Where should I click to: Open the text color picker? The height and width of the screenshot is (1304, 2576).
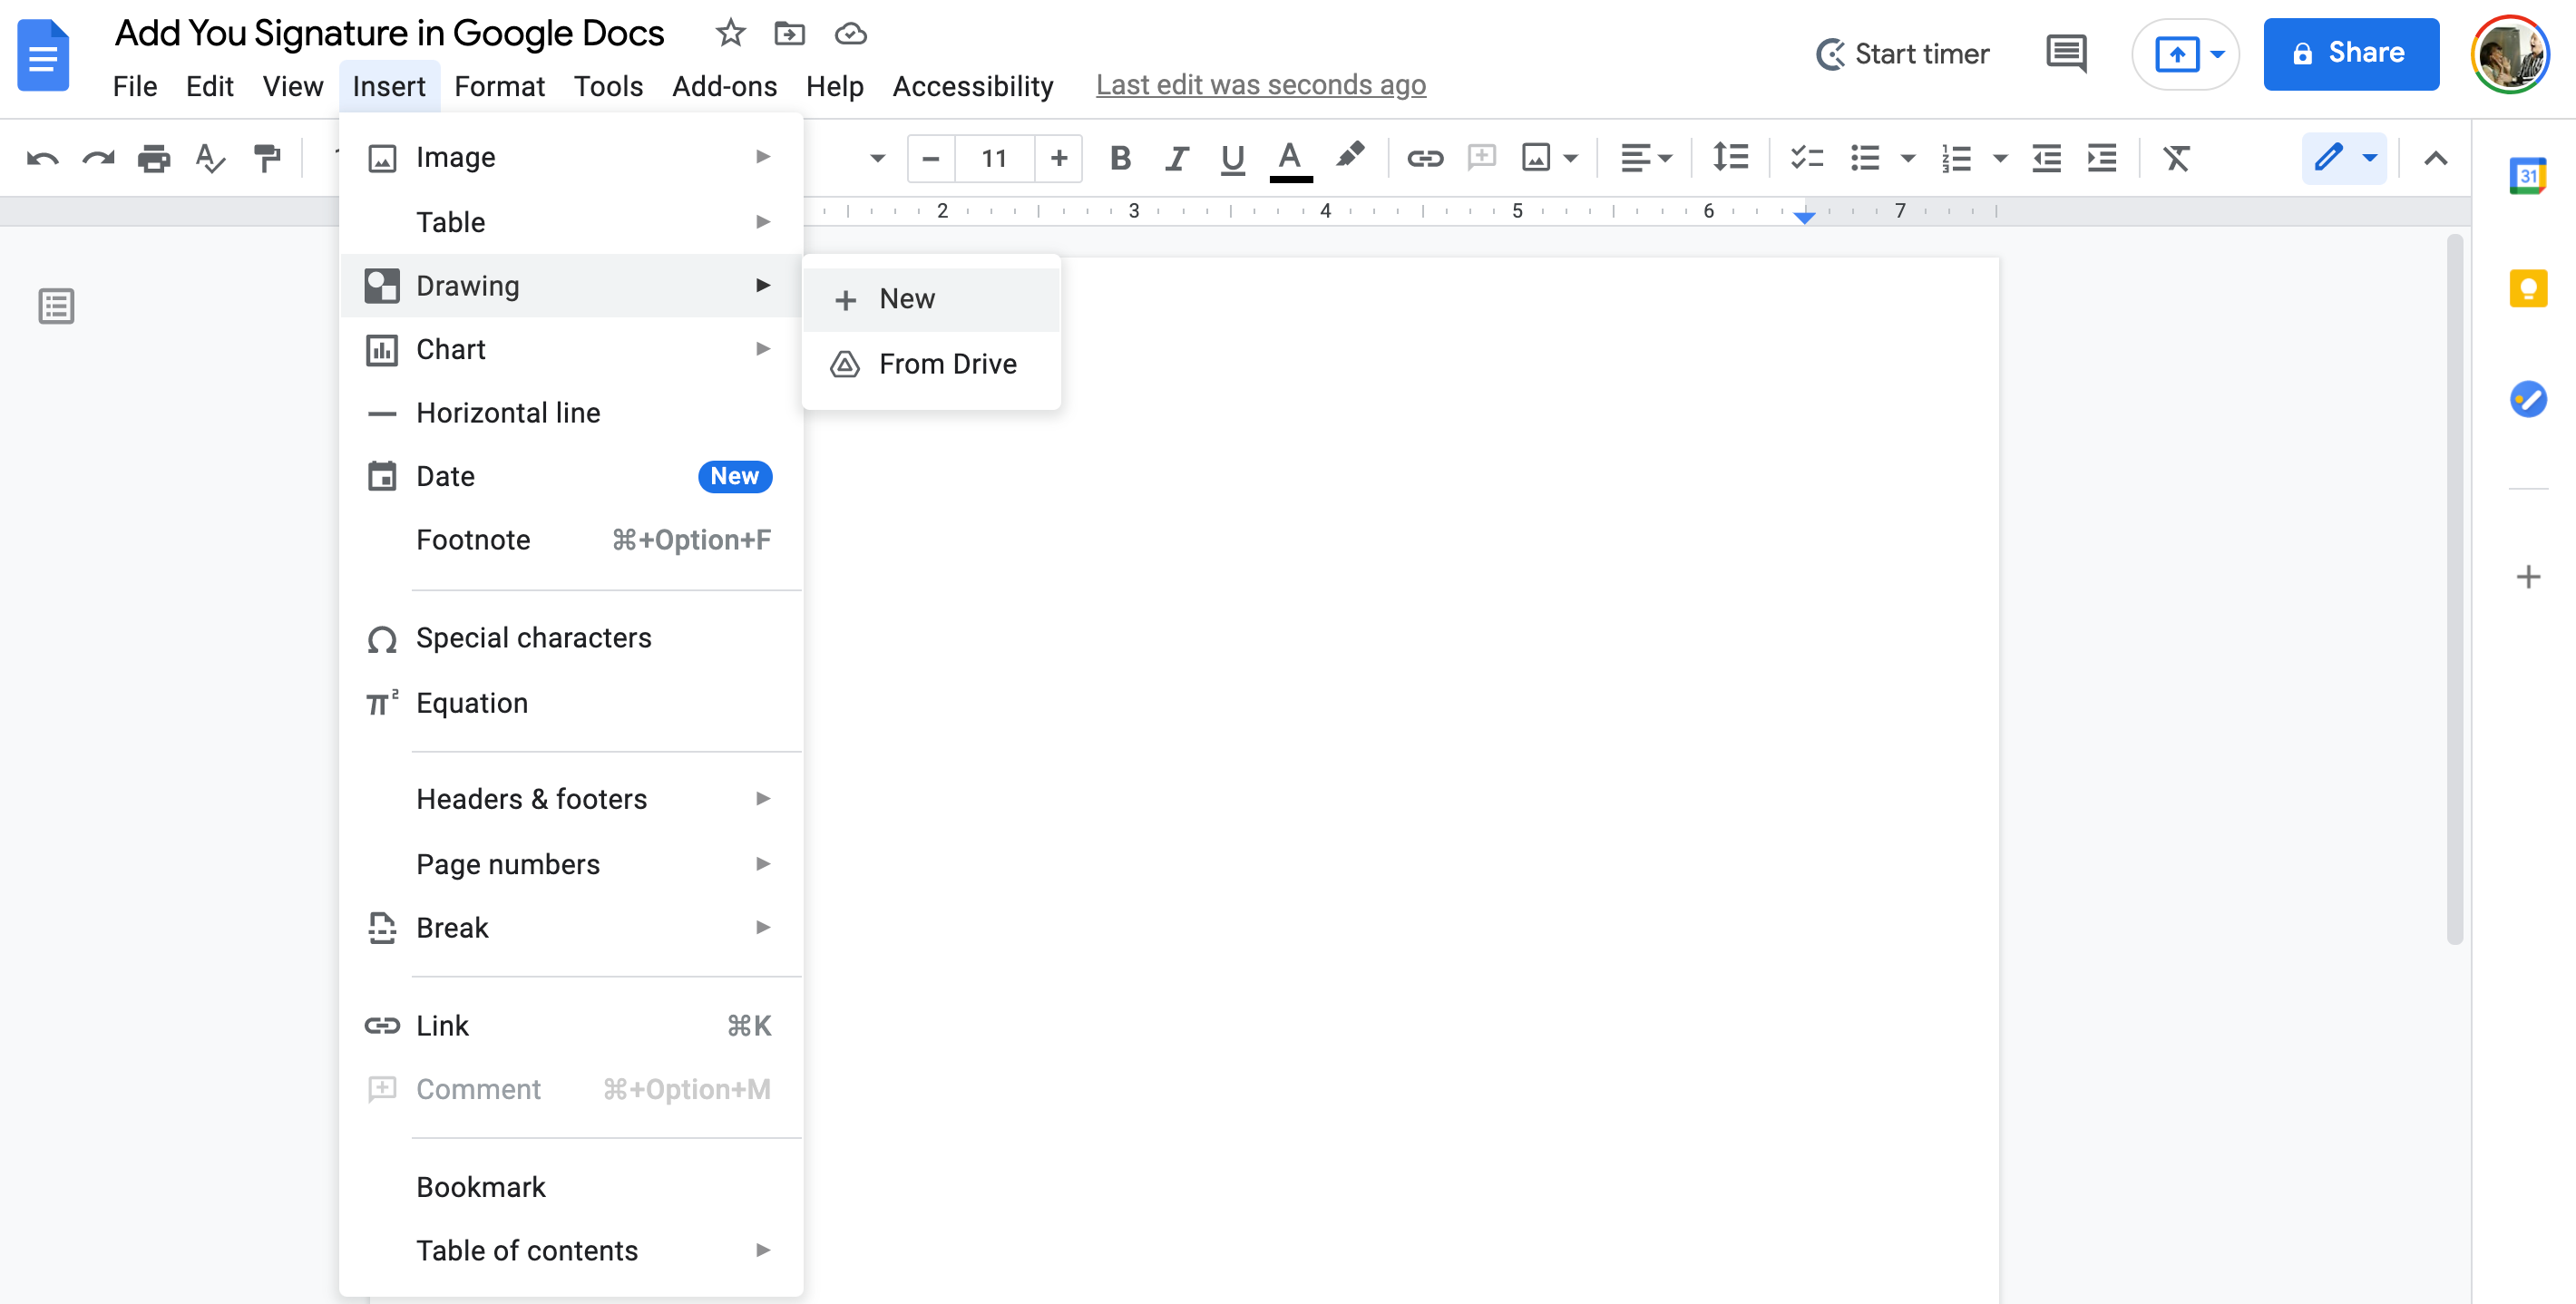point(1290,158)
